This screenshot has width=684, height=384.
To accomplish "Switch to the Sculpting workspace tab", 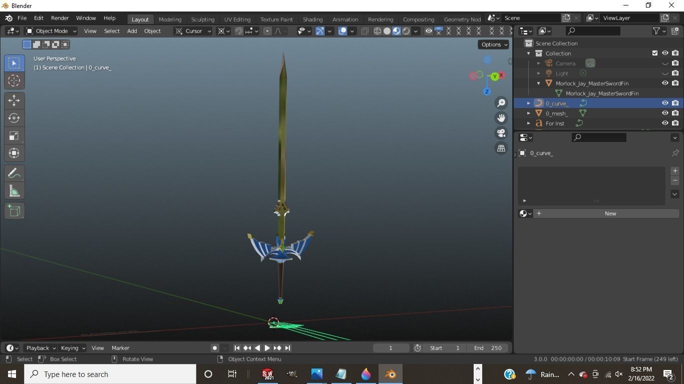I will (x=203, y=19).
